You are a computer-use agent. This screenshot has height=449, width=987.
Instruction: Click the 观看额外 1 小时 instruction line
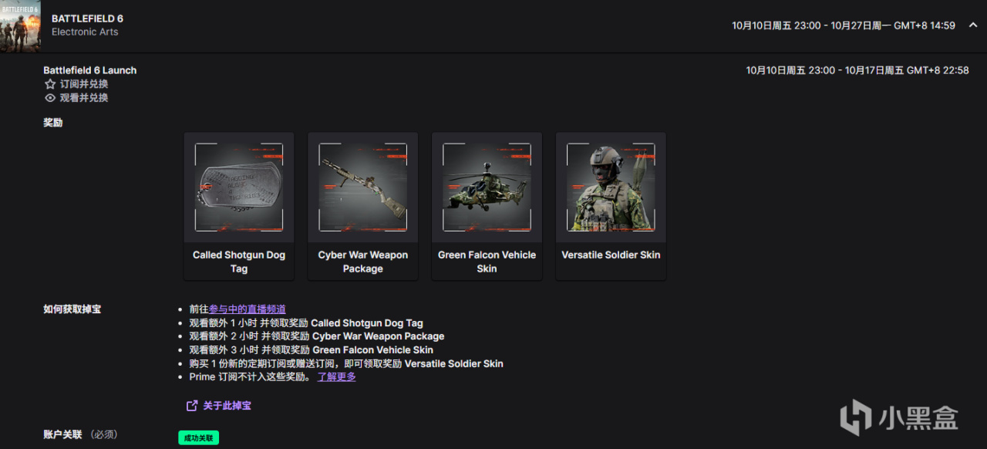(x=306, y=323)
